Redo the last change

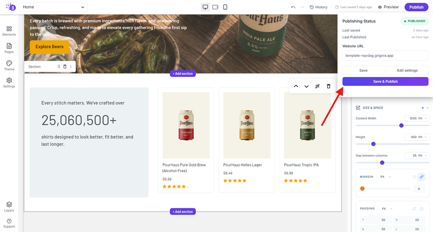tap(302, 7)
